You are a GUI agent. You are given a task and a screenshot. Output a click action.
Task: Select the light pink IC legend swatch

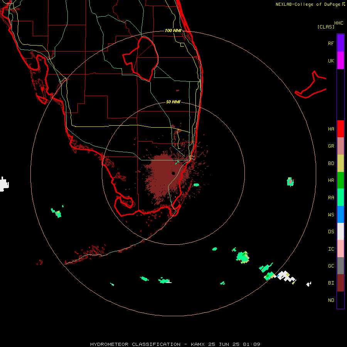[340, 249]
